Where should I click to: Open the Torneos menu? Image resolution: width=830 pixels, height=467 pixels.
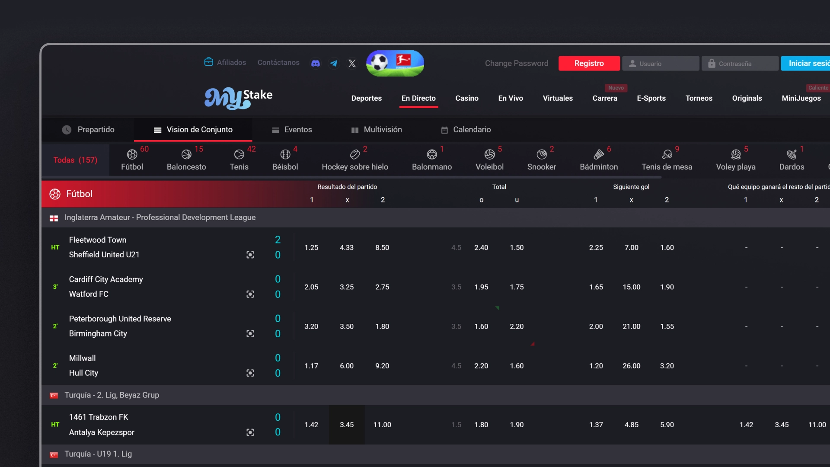tap(699, 98)
